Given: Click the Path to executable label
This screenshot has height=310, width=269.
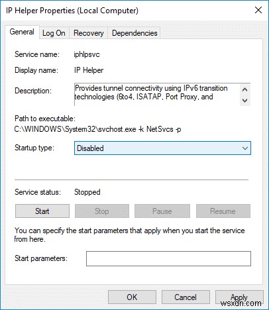Looking at the screenshot, I should coord(45,119).
